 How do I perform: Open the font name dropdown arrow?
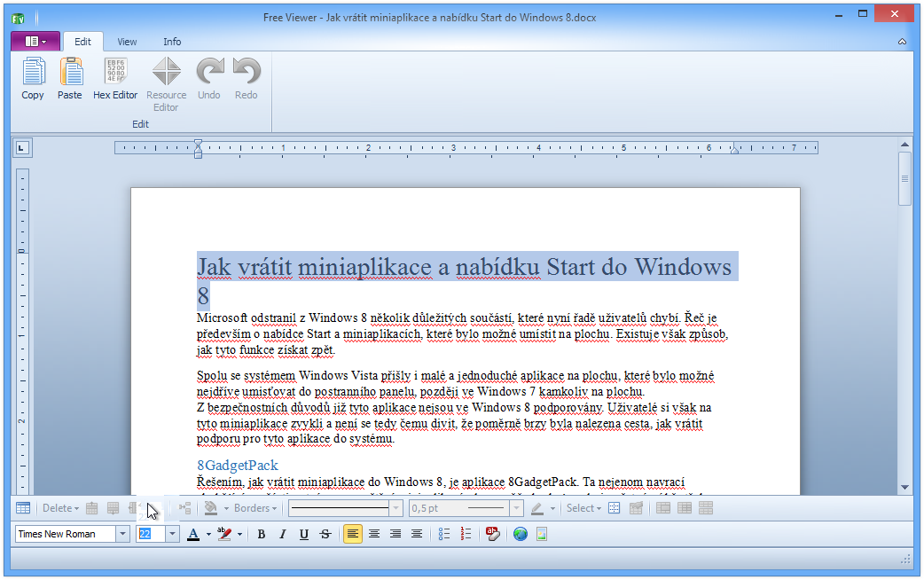(x=122, y=534)
